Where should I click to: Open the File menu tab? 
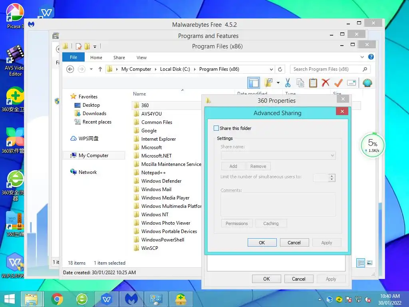(73, 57)
